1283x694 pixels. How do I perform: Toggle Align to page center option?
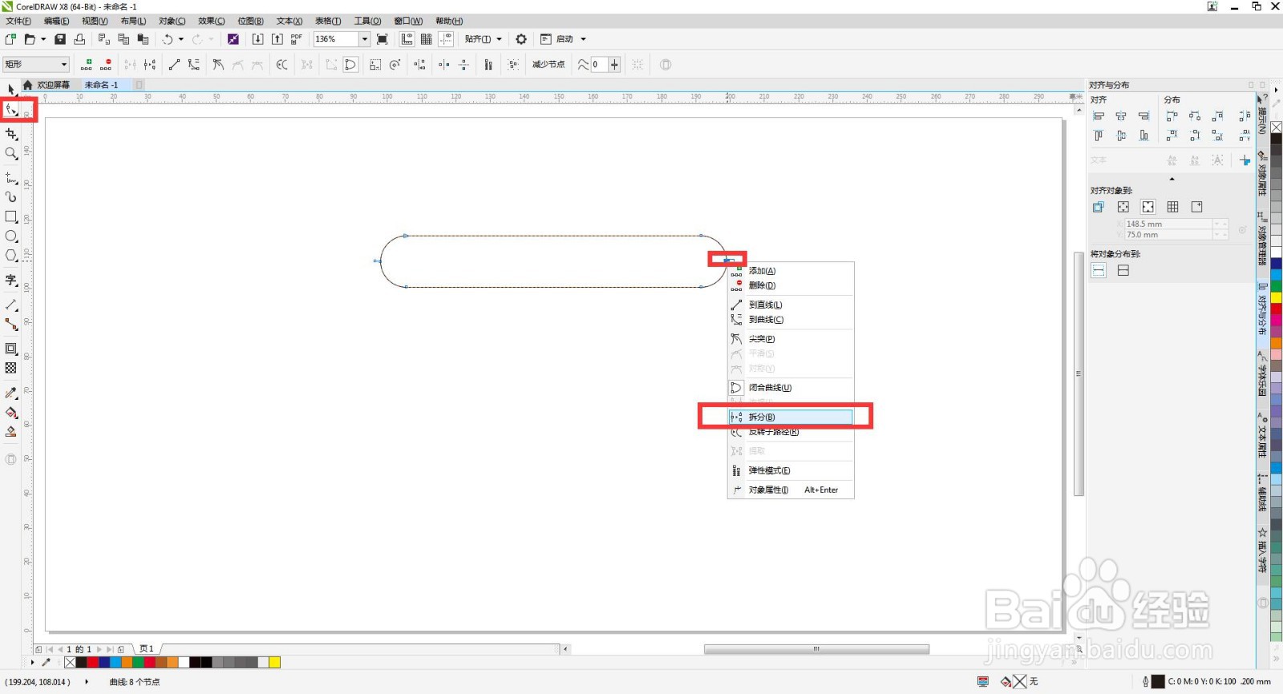1148,207
